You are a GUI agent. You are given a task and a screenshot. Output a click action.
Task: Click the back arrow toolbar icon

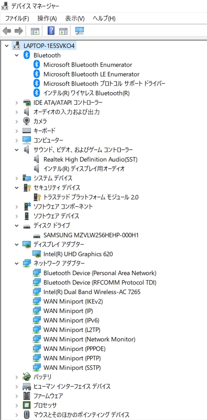pos(7,31)
